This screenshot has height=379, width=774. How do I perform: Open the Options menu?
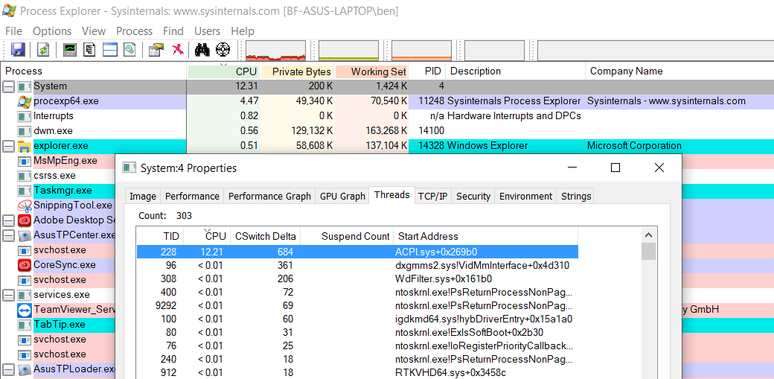point(52,31)
